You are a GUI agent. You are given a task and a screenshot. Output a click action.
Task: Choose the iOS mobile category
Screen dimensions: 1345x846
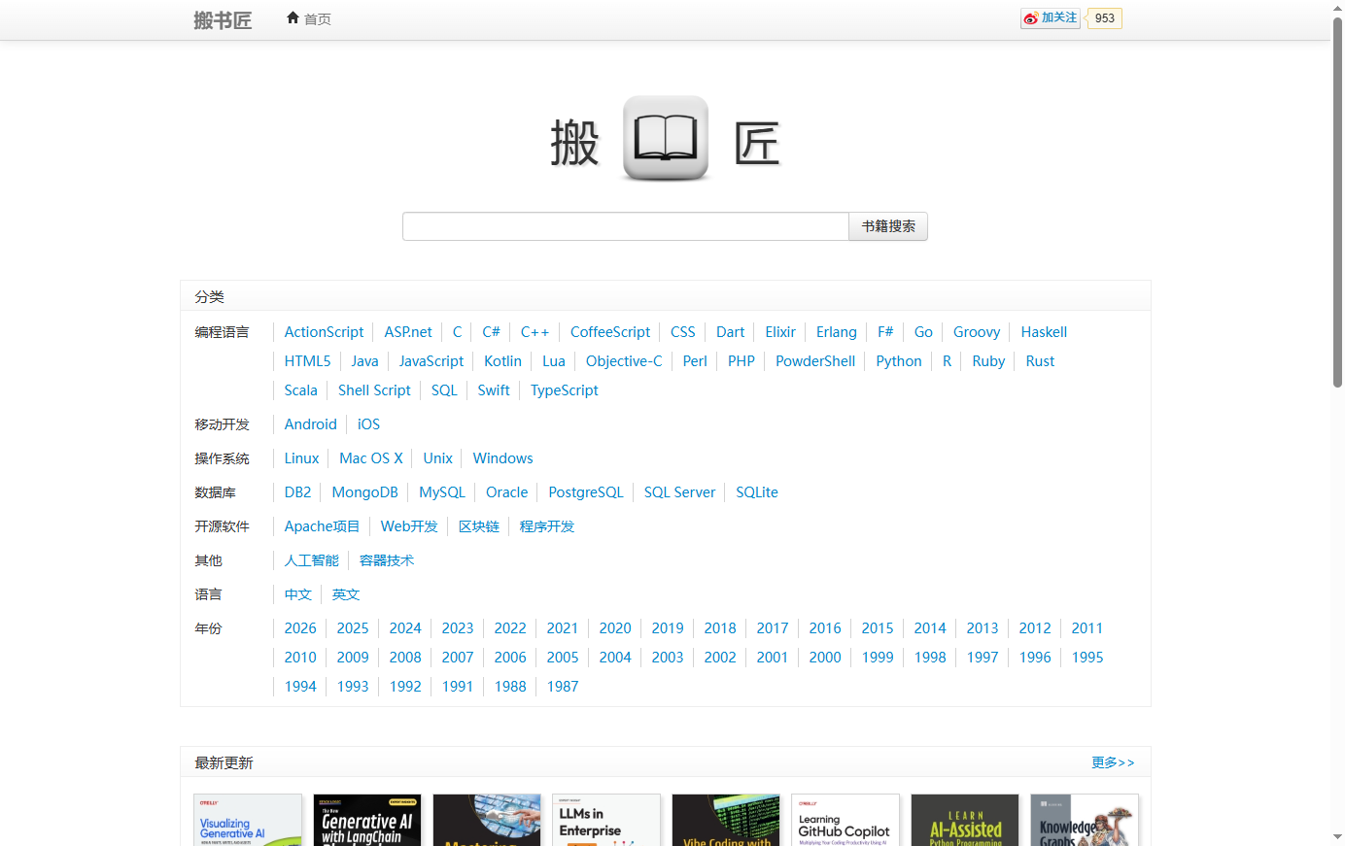pos(368,424)
